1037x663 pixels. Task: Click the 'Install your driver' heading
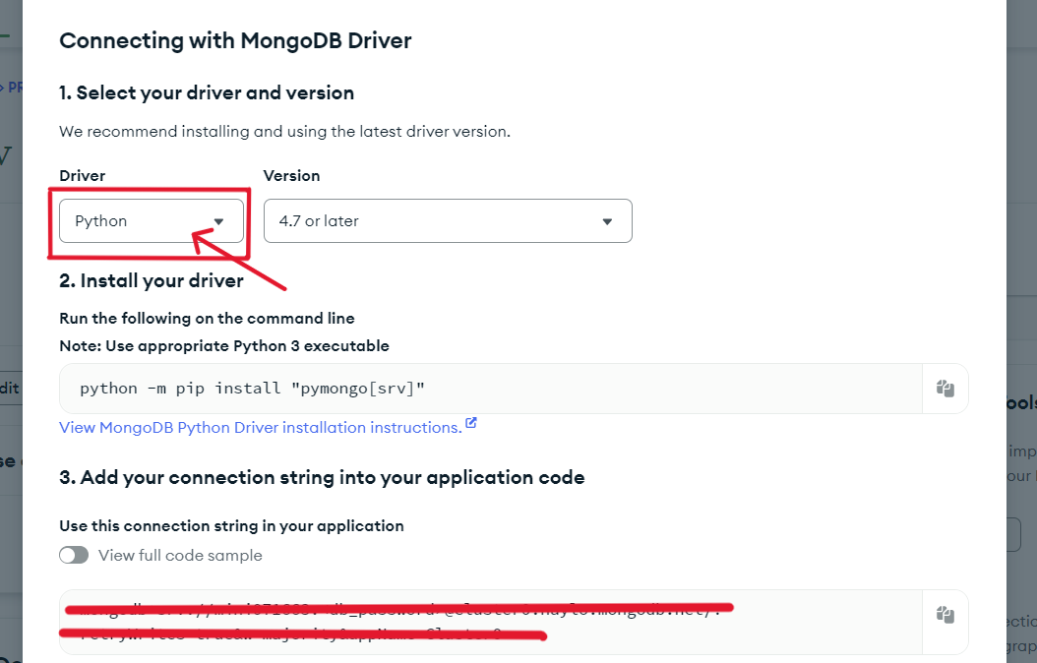click(x=152, y=281)
